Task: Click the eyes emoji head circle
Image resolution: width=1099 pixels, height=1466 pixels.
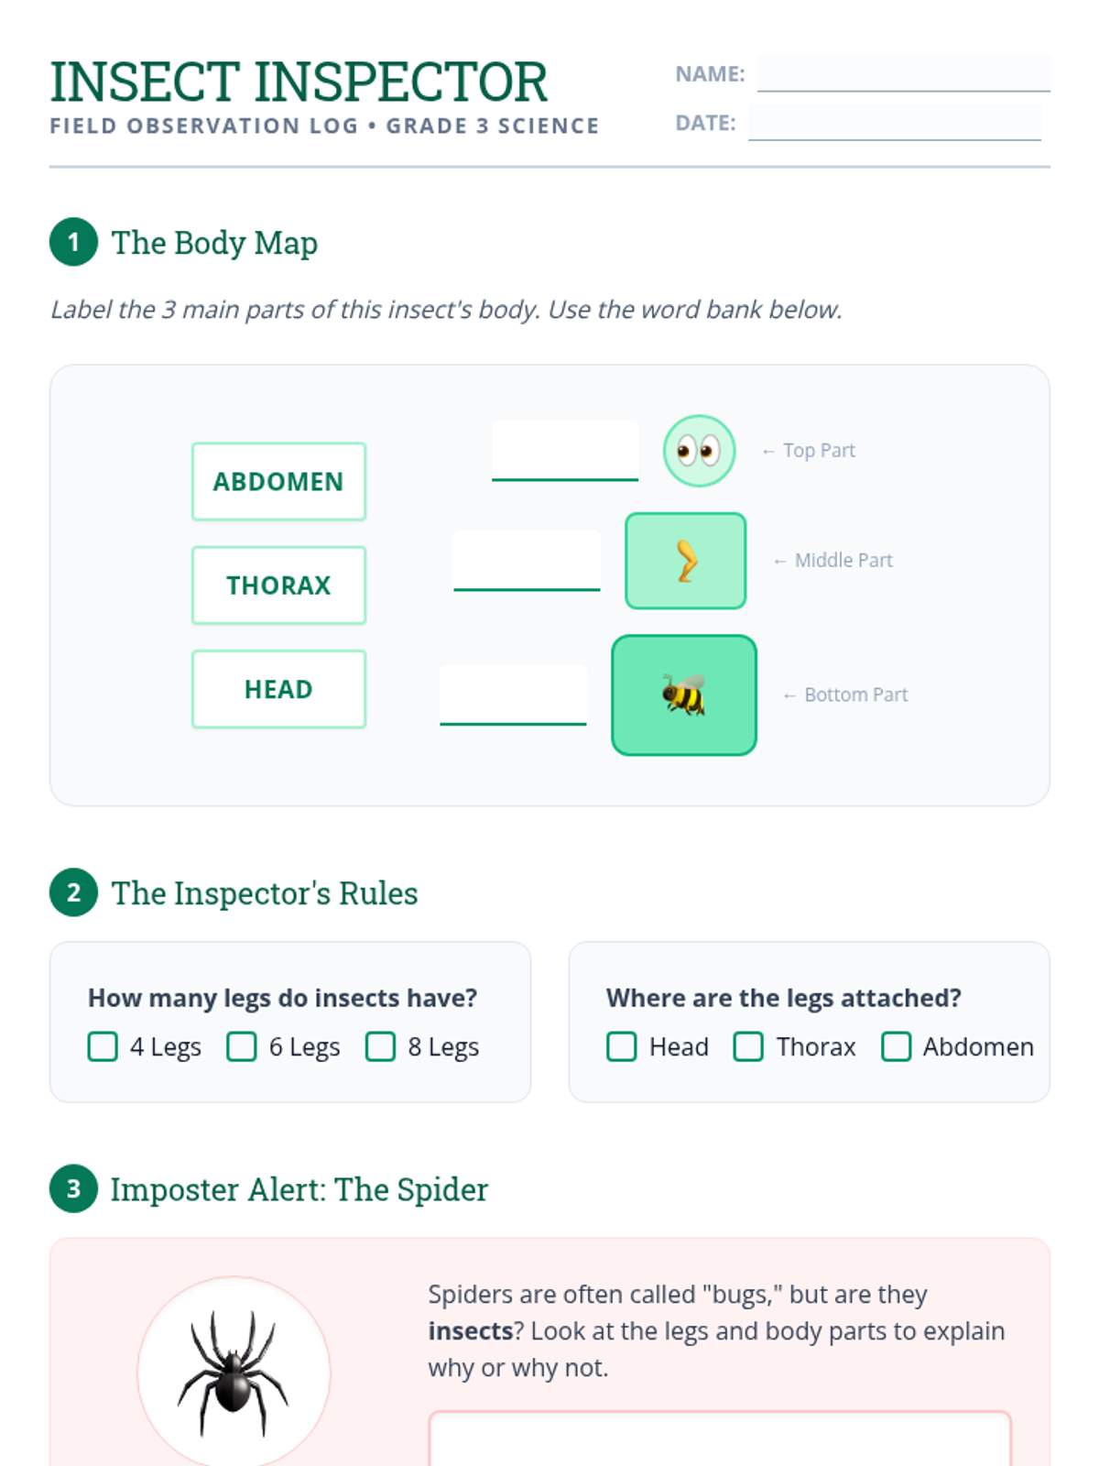Action: 699,451
